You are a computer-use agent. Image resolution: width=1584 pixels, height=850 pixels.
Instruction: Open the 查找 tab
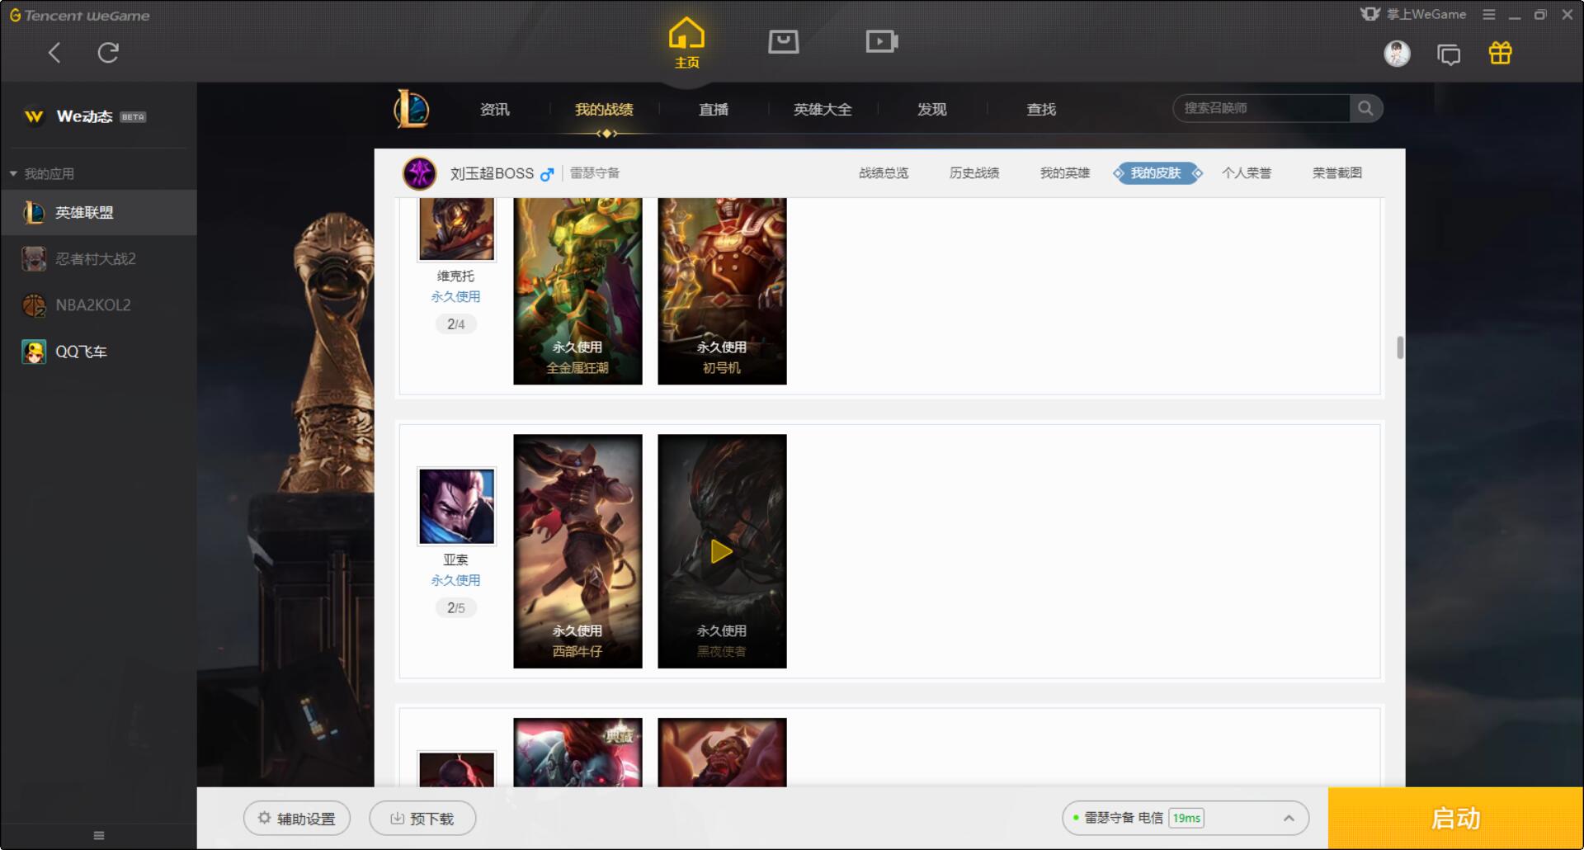point(1041,109)
